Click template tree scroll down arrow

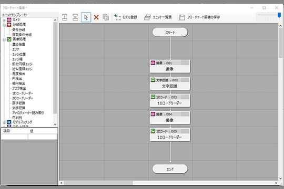click(55, 124)
